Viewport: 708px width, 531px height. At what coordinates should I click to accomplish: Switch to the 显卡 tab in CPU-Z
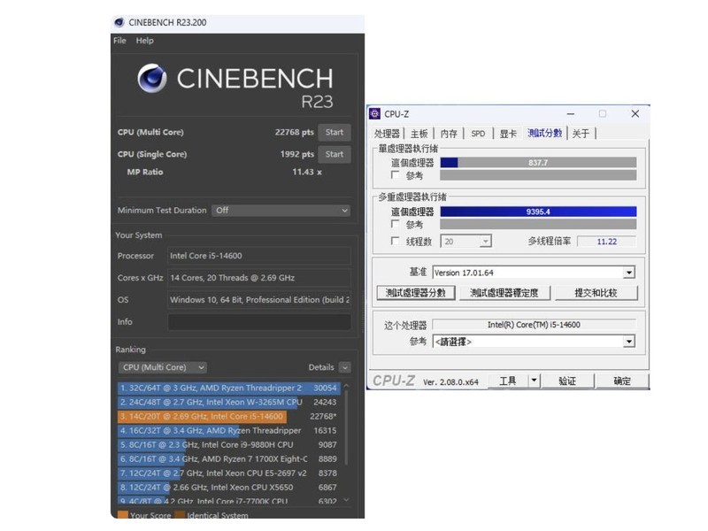tap(507, 134)
